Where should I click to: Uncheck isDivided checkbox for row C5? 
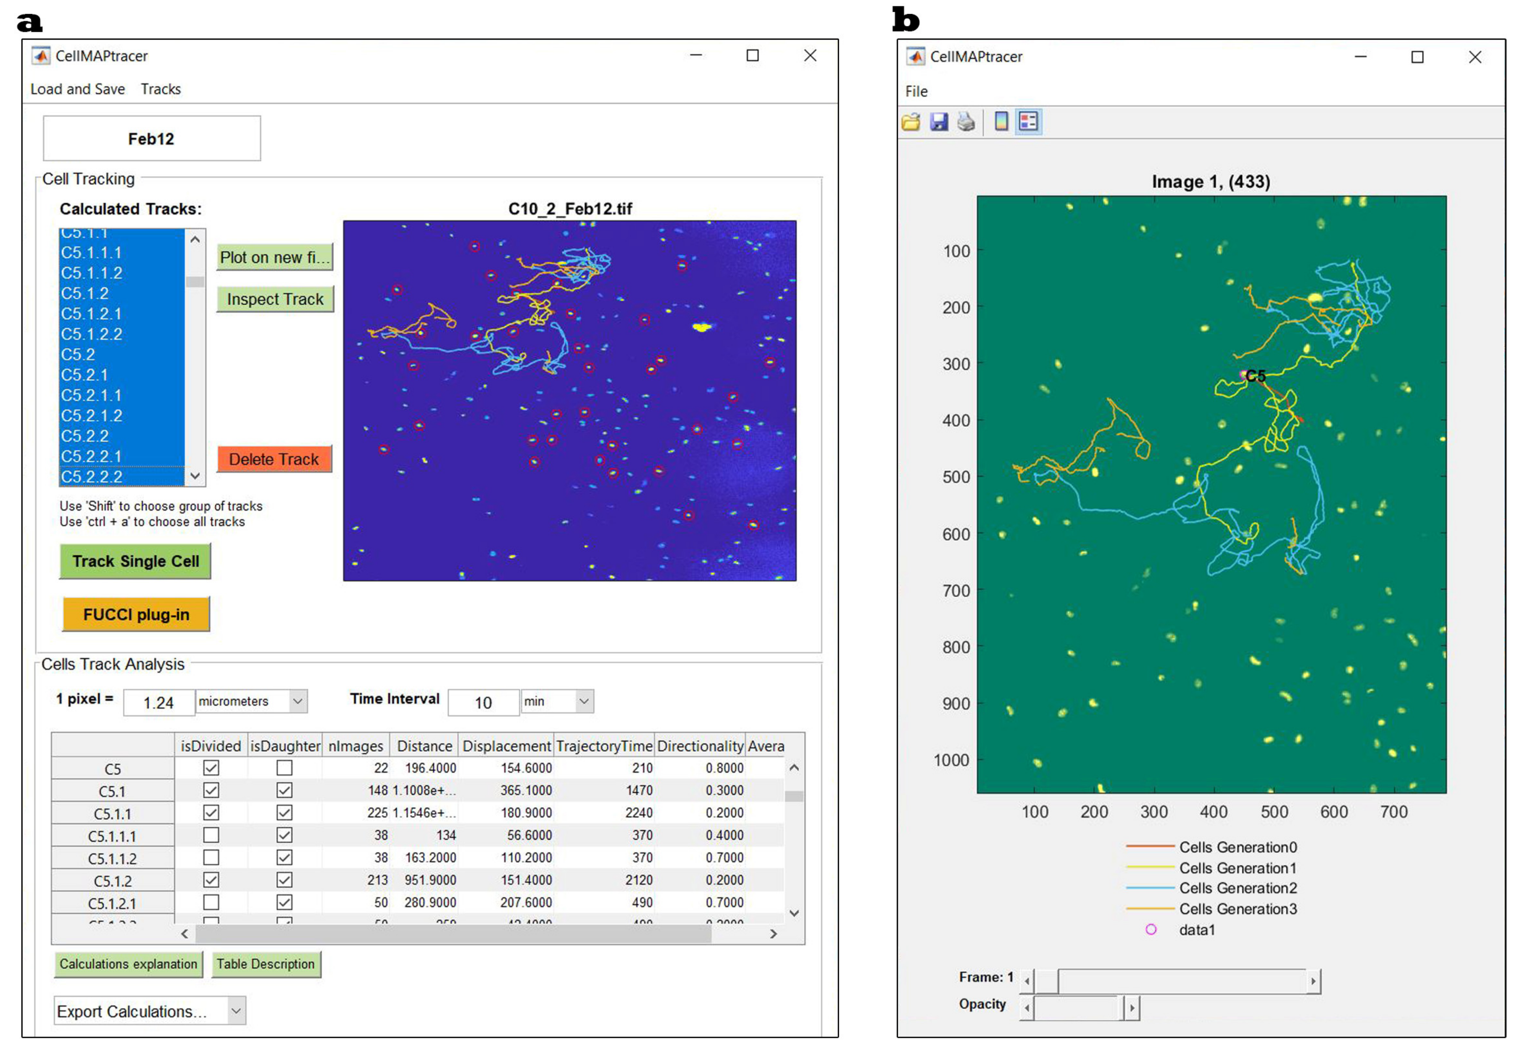211,768
